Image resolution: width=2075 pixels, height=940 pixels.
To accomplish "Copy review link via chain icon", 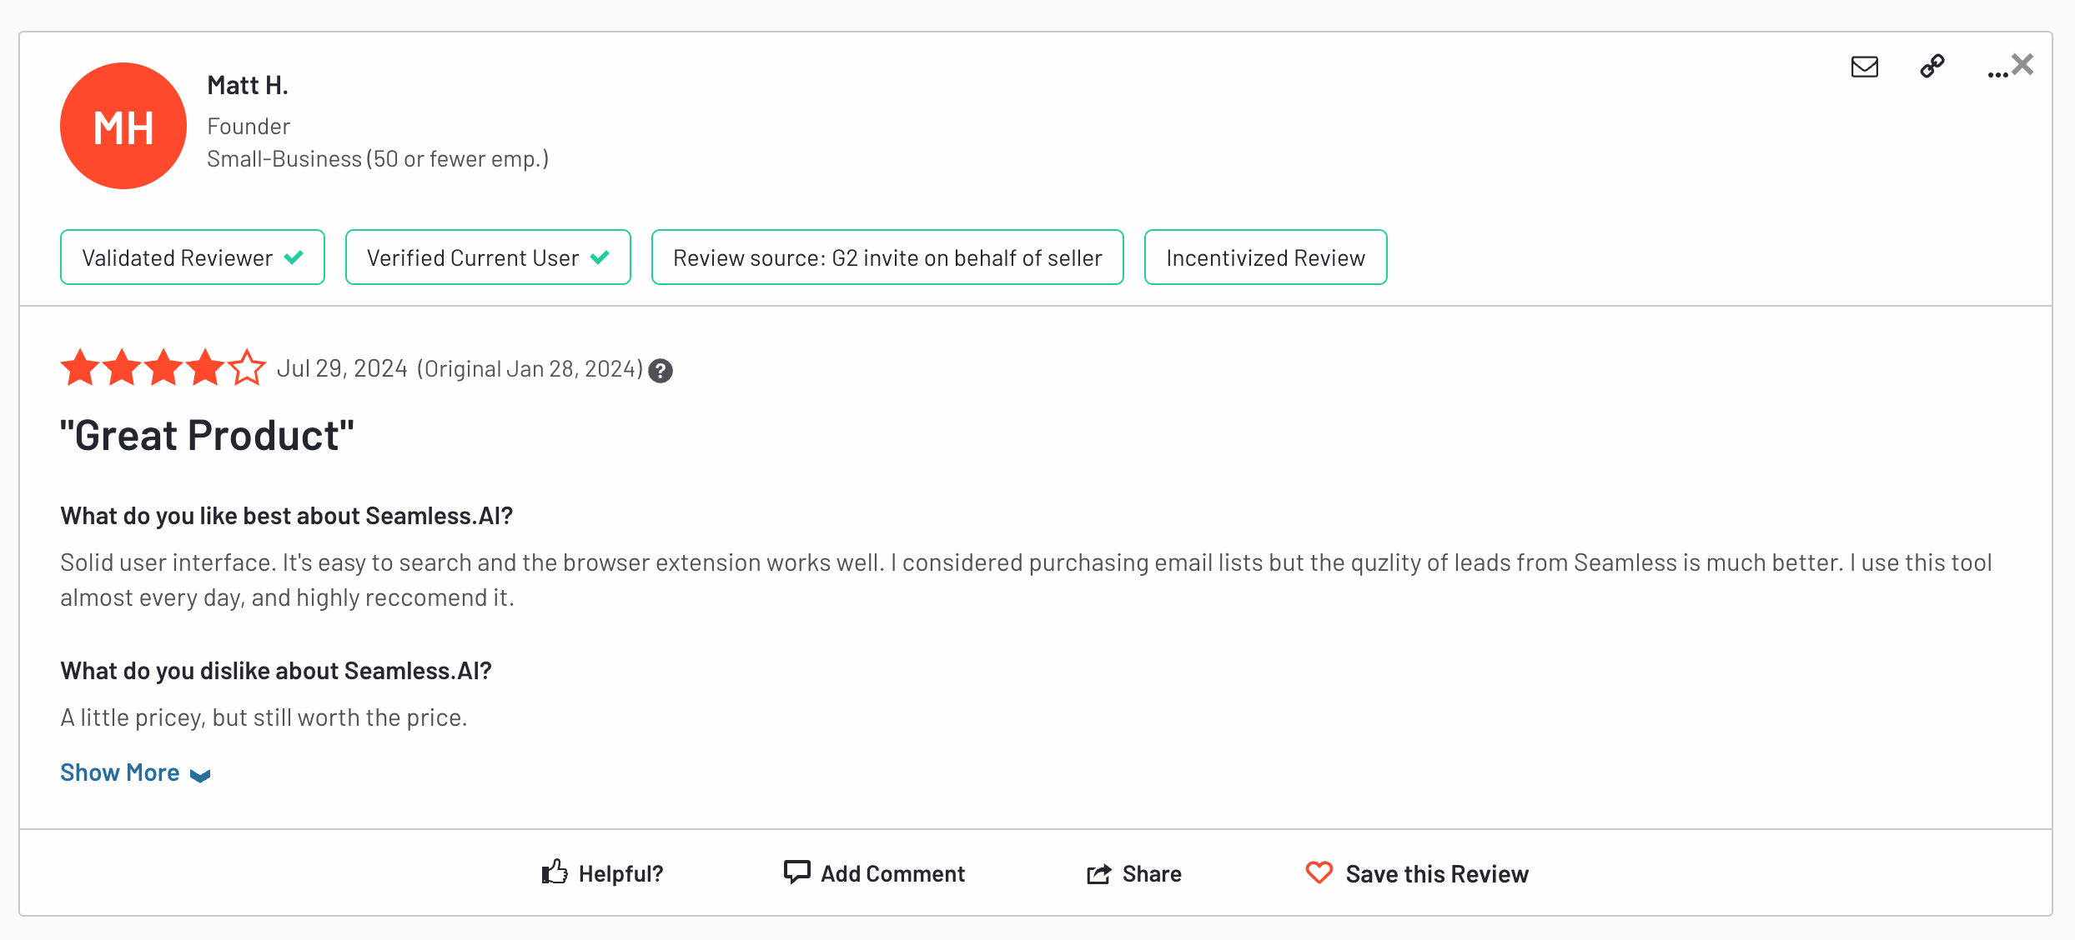I will click(x=1932, y=66).
